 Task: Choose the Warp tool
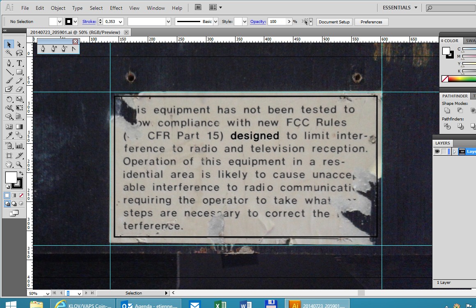point(9,108)
